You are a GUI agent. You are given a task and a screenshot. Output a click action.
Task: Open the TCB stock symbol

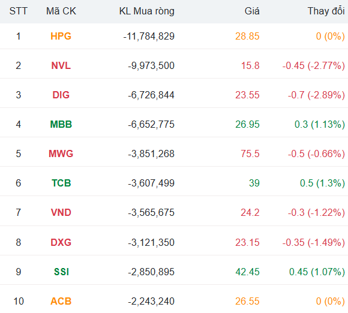pyautogui.click(x=61, y=183)
